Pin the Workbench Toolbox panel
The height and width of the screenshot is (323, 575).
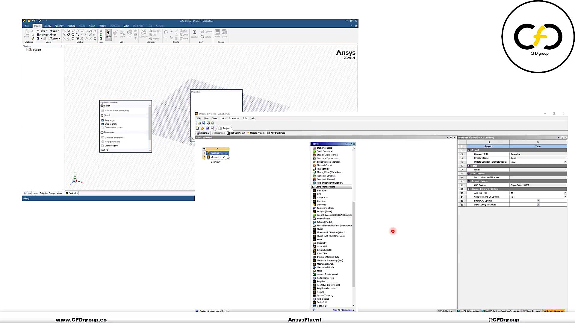click(x=350, y=144)
